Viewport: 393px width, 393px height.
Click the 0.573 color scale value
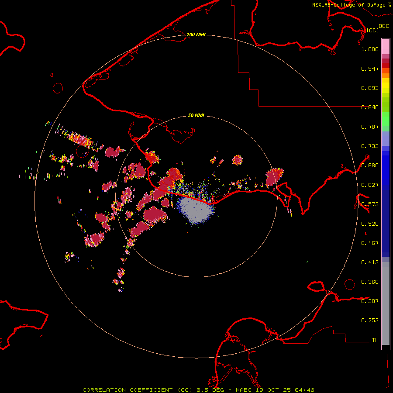point(370,204)
